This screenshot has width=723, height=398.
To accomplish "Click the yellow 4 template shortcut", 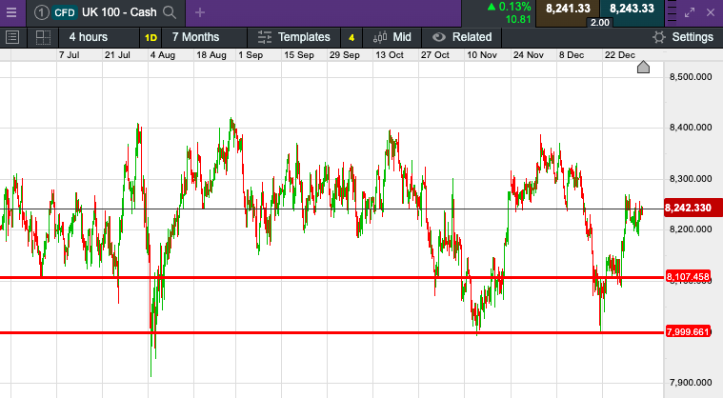I will (x=351, y=38).
